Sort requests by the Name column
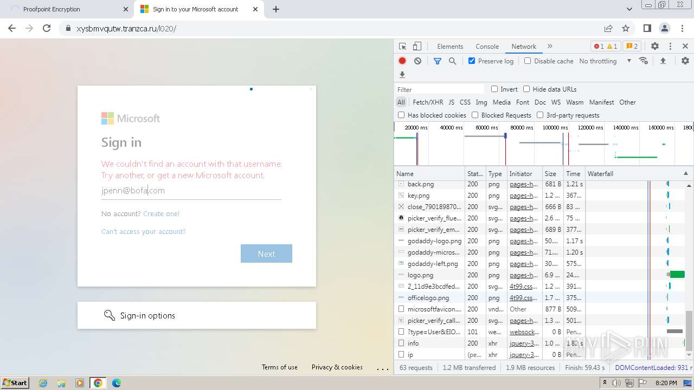 point(430,173)
